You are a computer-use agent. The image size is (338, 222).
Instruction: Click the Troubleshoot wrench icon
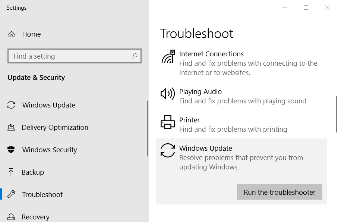tap(11, 194)
